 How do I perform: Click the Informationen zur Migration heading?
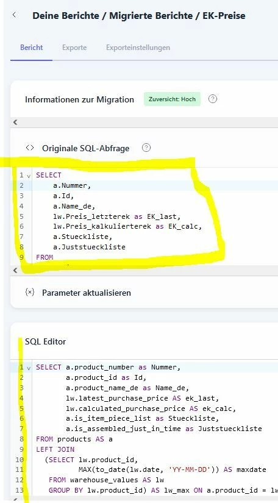79,99
